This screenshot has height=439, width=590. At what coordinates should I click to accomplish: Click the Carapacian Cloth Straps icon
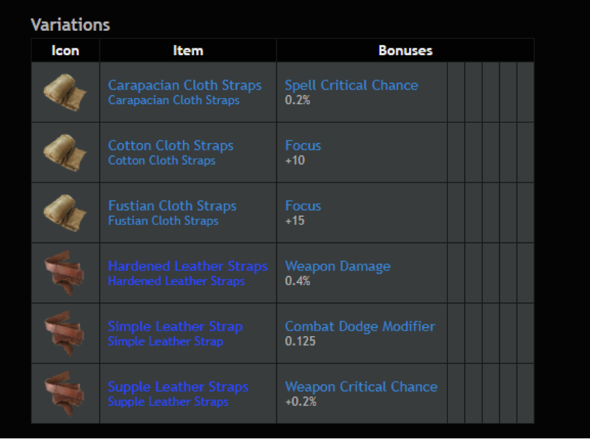pyautogui.click(x=65, y=92)
